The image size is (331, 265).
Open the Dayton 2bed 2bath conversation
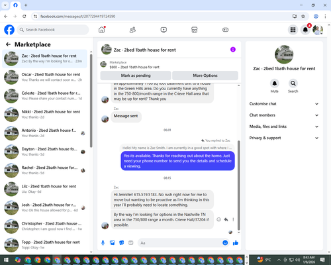tap(44, 152)
